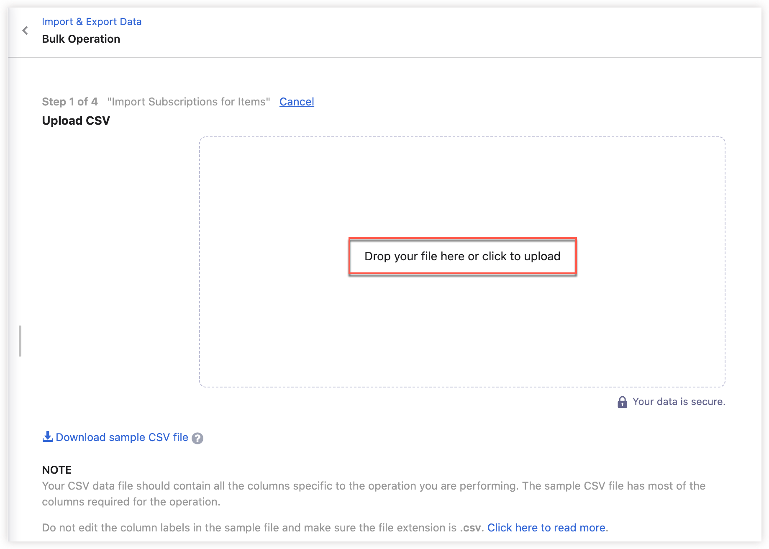
Task: Open the "Click here to read more" link
Action: pyautogui.click(x=546, y=528)
